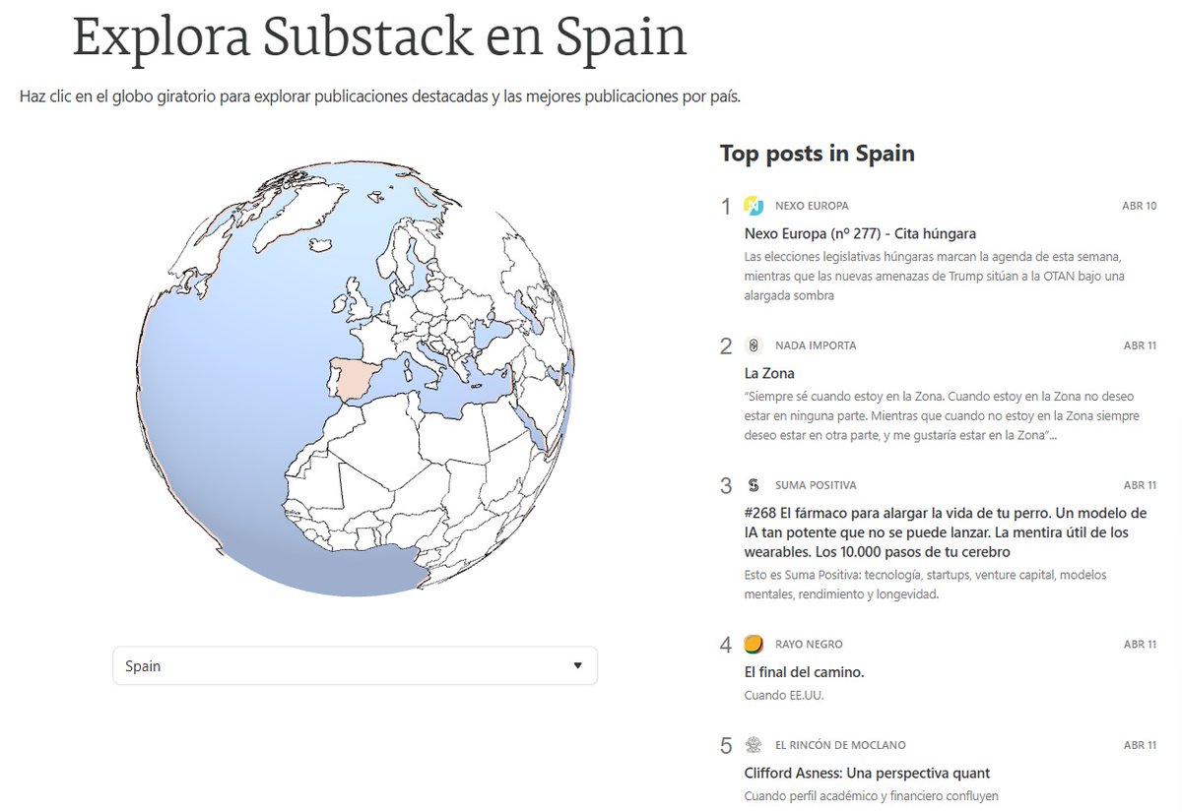Click El Rincón de Moclano publication logo
The height and width of the screenshot is (812, 1182).
click(x=754, y=745)
